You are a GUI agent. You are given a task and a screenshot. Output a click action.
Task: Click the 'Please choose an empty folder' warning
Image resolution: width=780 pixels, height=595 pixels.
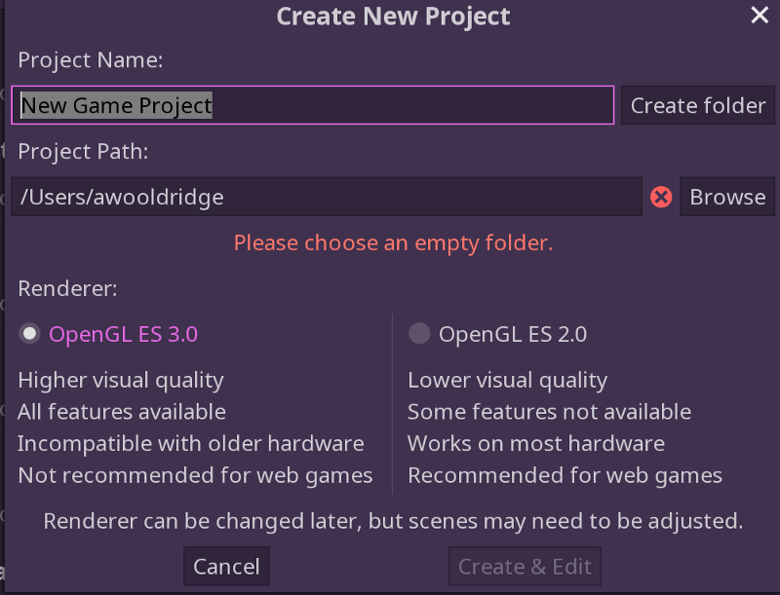coord(393,242)
